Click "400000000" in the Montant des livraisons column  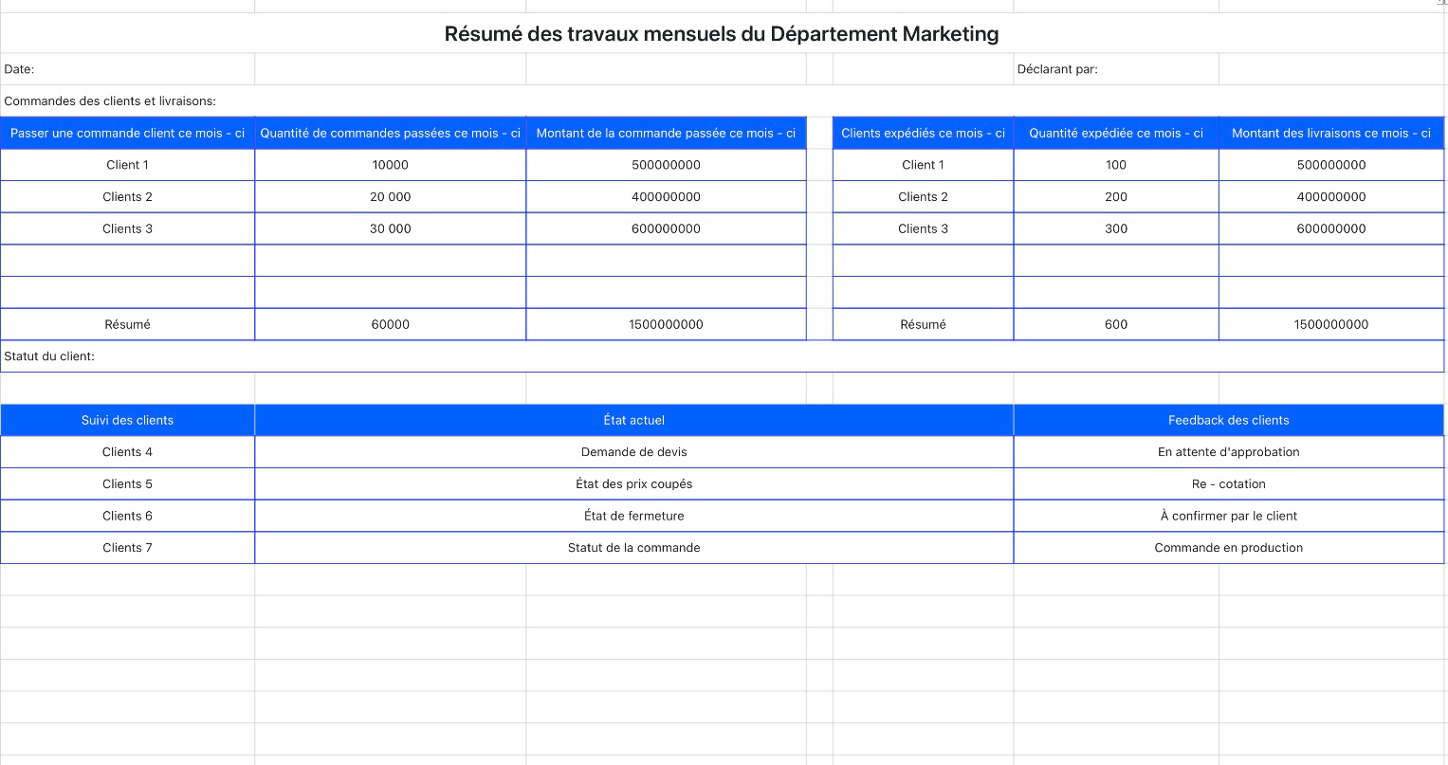(1331, 197)
